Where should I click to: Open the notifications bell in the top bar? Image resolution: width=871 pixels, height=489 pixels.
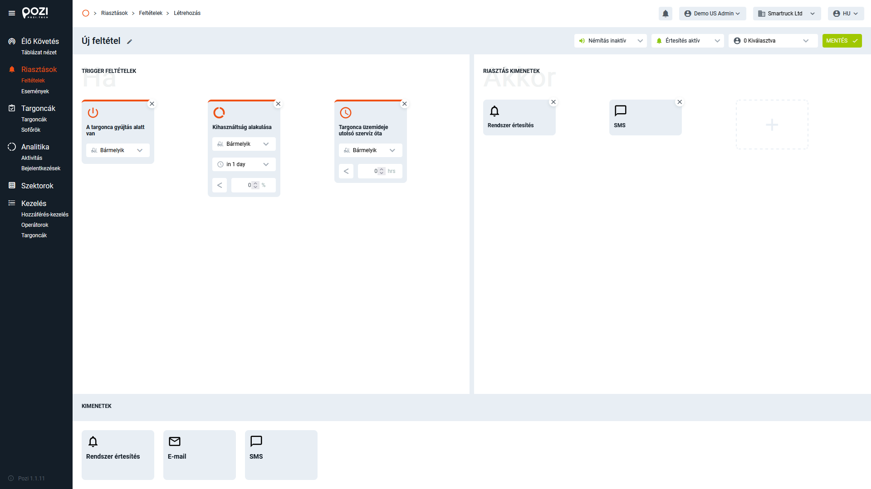coord(665,14)
